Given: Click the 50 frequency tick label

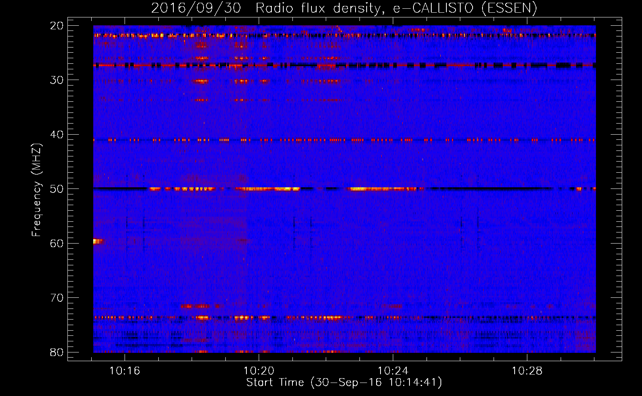Looking at the screenshot, I should (x=57, y=189).
